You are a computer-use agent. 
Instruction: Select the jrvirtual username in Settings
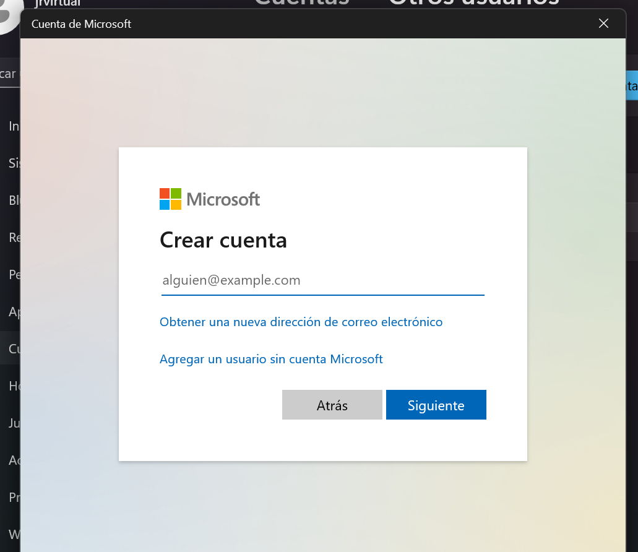tap(57, 3)
